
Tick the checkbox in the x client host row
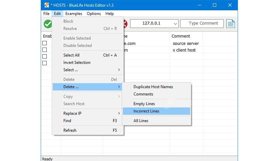click(x=45, y=50)
